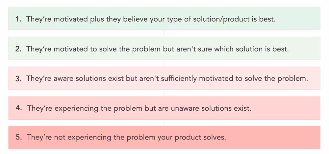The width and height of the screenshot is (329, 154).
Task: Click the number 4 list marker
Action: (x=19, y=108)
